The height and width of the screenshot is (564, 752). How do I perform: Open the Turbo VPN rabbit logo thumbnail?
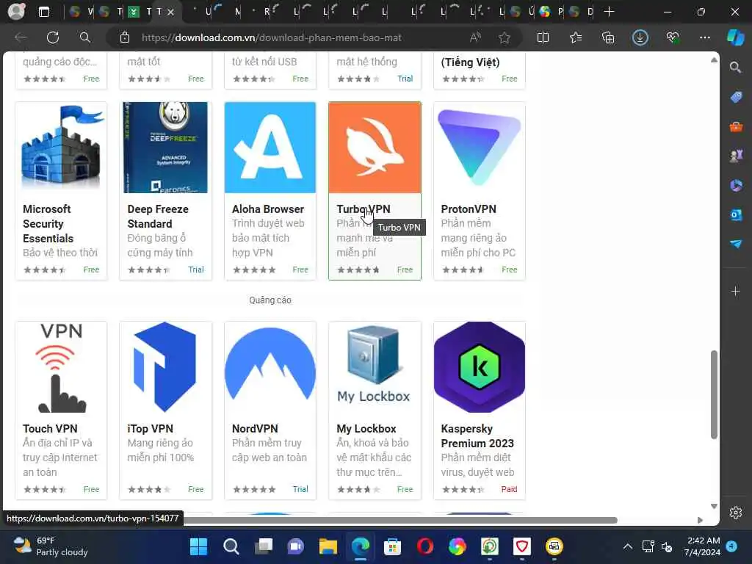tap(375, 147)
